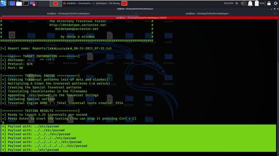Click the 'Protocol: N/A' line
Viewport: 279px width, 156px height.
coord(16,64)
